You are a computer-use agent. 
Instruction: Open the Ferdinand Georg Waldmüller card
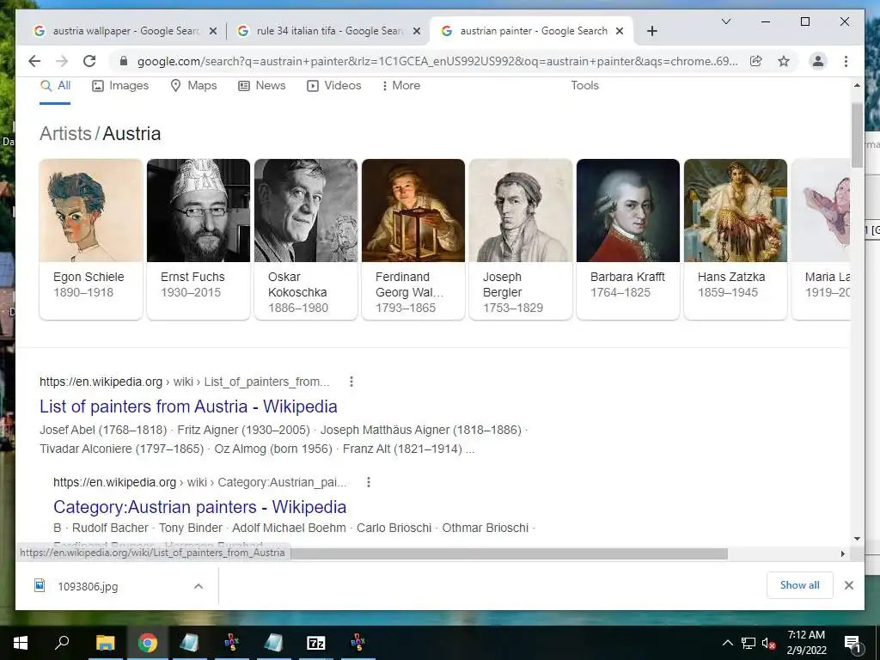tap(413, 239)
